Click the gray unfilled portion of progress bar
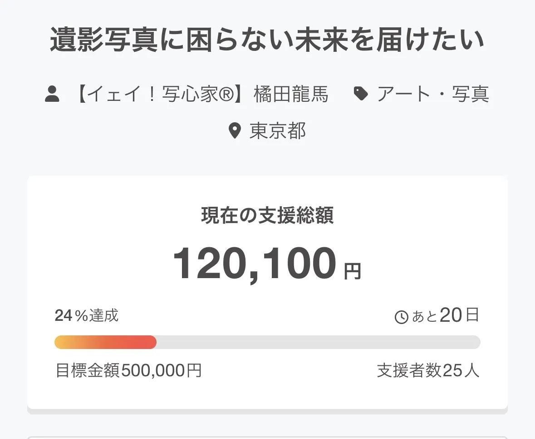The height and width of the screenshot is (439, 535). coord(318,342)
